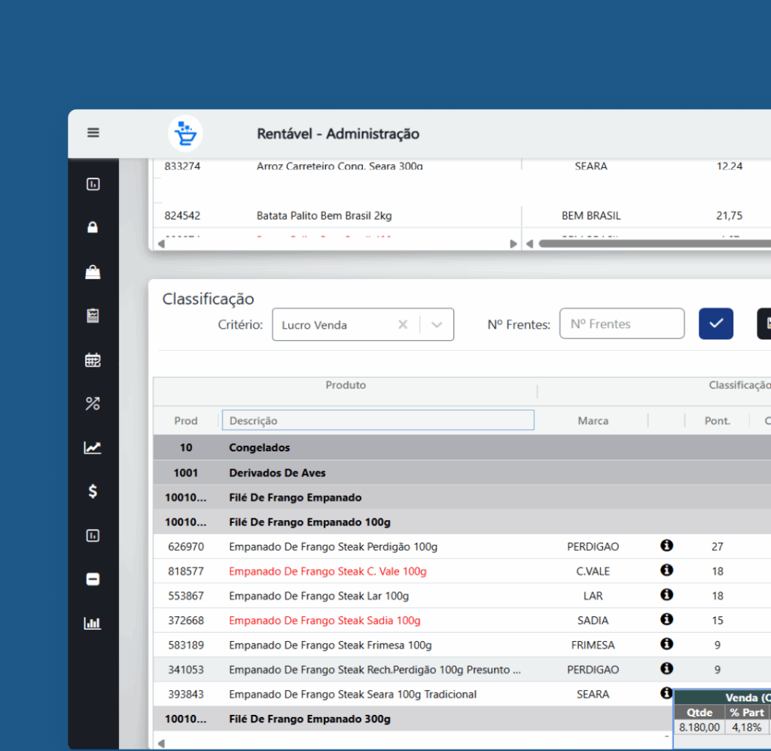Click the Descrição filter field
Image resolution: width=771 pixels, height=751 pixels.
click(x=378, y=421)
